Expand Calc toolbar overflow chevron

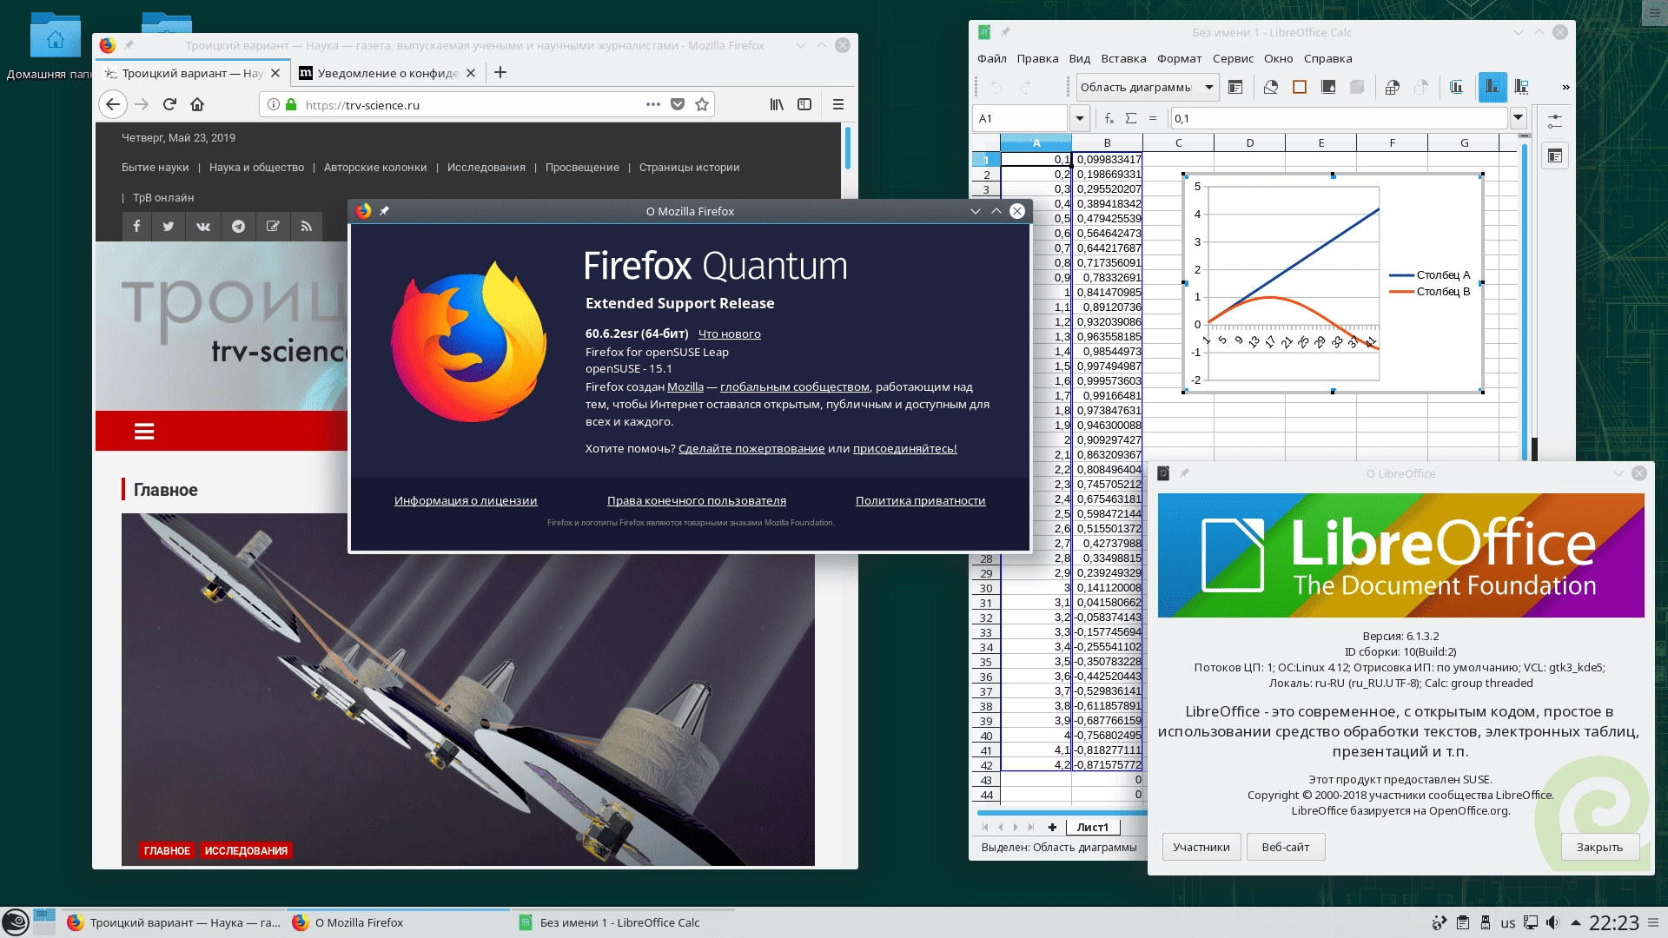1565,87
